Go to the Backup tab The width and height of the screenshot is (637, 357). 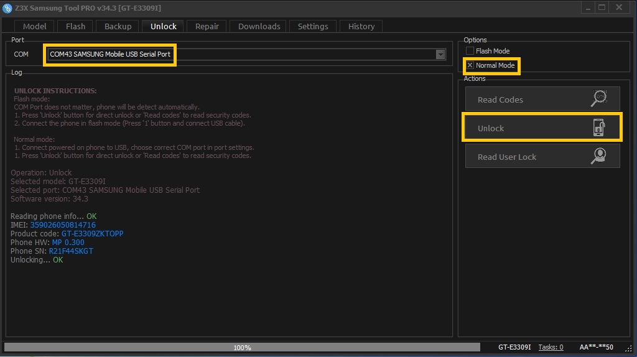[x=118, y=26]
